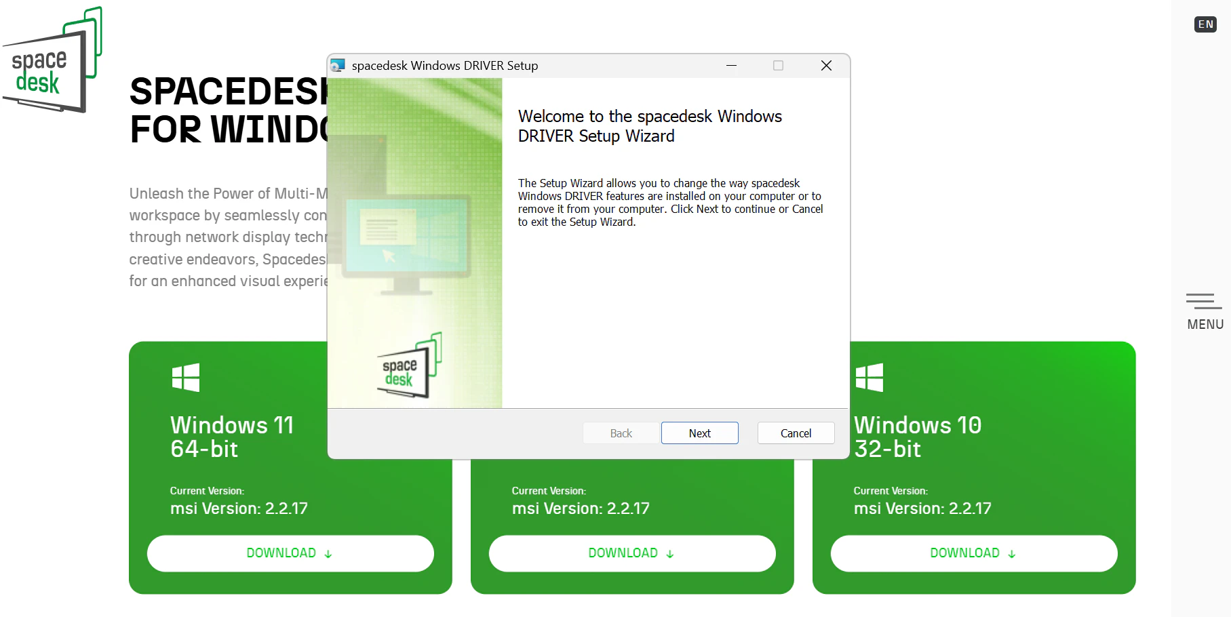The height and width of the screenshot is (617, 1231).
Task: Click 'Current Version:' label on the middle card
Action: [549, 491]
